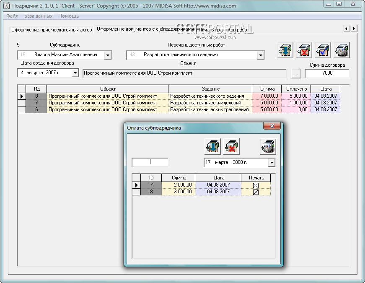
Task: Toggle the Печать checkbox for payment ID 8
Action: click(256, 192)
